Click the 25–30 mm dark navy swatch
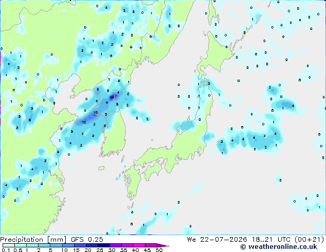 tap(103, 245)
